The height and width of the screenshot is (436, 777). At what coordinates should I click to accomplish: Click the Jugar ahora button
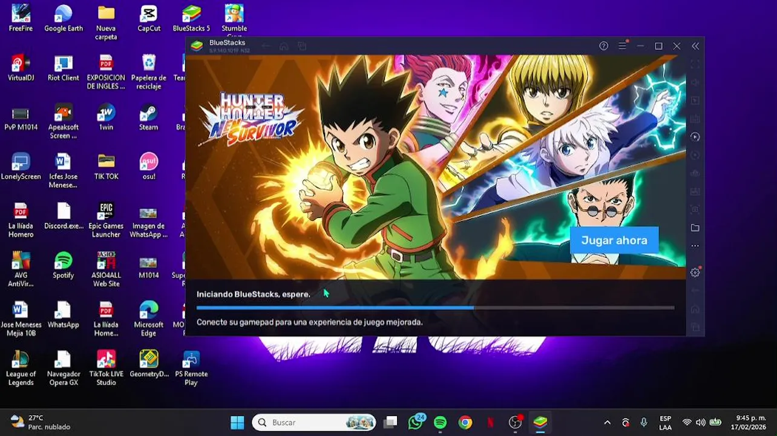point(614,240)
